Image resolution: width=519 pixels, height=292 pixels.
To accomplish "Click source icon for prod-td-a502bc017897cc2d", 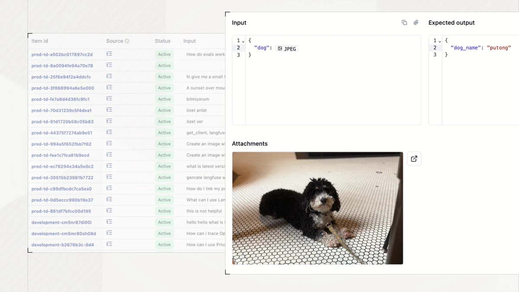I will coord(109,54).
